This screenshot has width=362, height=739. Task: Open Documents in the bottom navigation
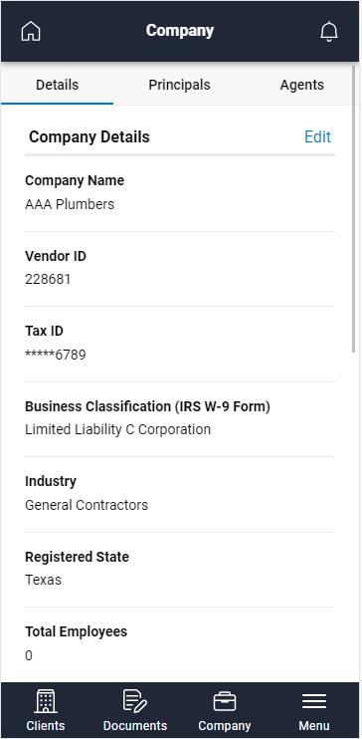pyautogui.click(x=135, y=710)
